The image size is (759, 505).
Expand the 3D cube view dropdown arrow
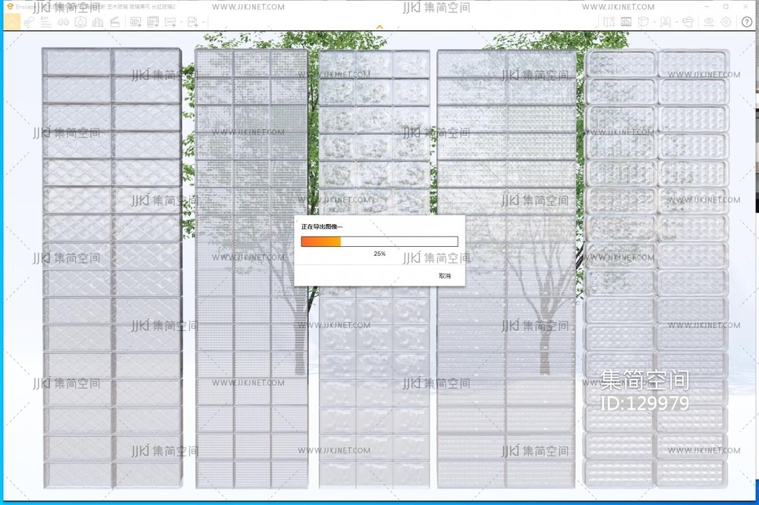click(x=653, y=23)
